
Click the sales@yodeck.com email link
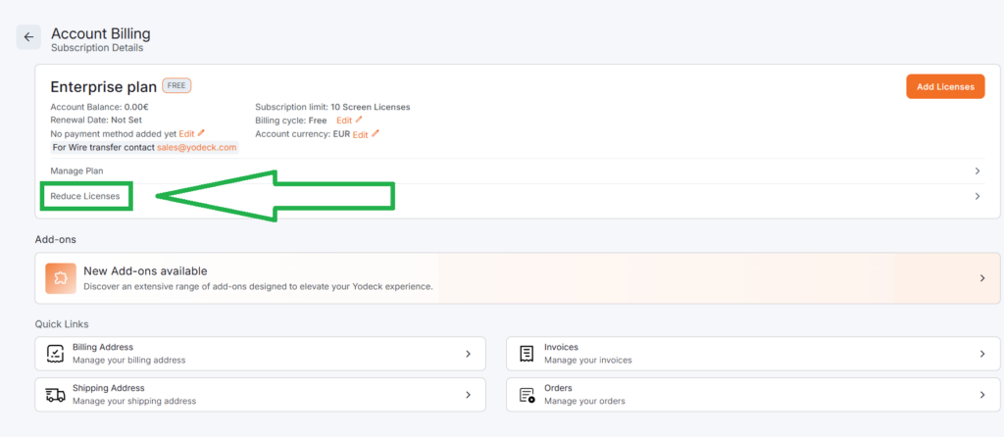point(196,147)
